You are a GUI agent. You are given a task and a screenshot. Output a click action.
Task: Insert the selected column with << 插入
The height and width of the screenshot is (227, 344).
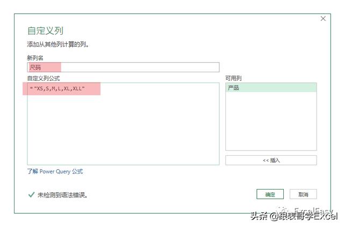tap(271, 161)
